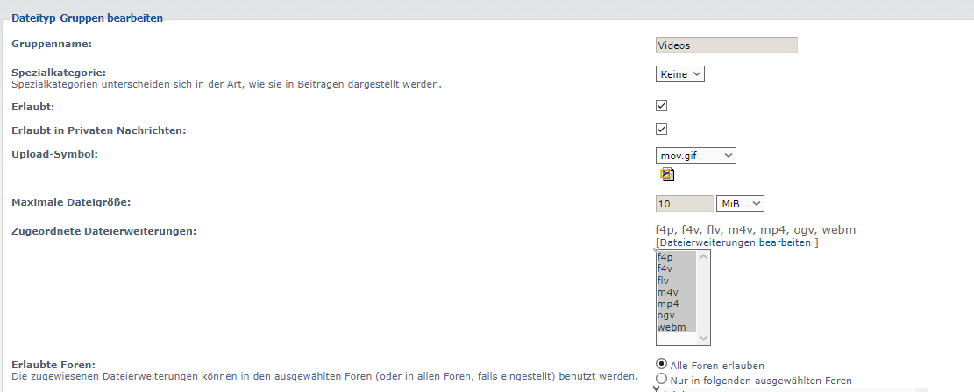Open the Upload-Symbol dropdown showing mov.gif
The image size is (974, 392).
click(x=696, y=156)
